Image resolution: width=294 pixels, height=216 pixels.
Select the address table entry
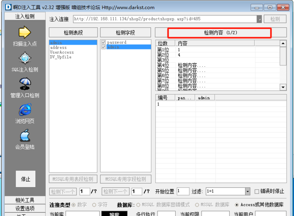[x=73, y=47]
